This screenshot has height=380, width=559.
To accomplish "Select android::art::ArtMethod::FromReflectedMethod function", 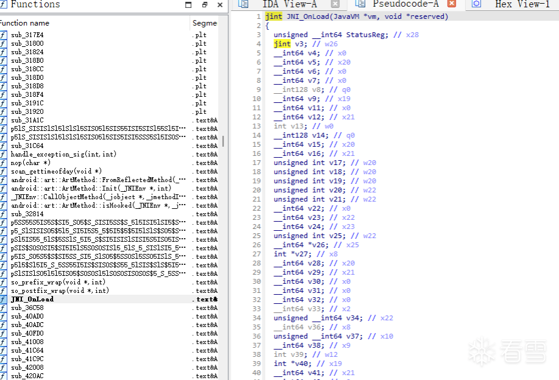I will [x=98, y=180].
